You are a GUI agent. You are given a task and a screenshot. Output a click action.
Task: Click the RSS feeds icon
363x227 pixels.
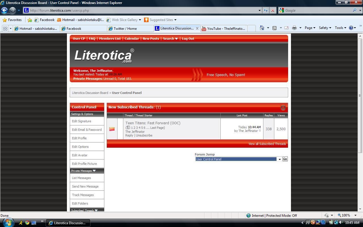pyautogui.click(x=275, y=28)
